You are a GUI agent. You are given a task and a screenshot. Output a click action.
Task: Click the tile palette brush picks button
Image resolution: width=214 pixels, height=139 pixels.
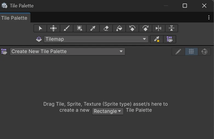click(170, 39)
